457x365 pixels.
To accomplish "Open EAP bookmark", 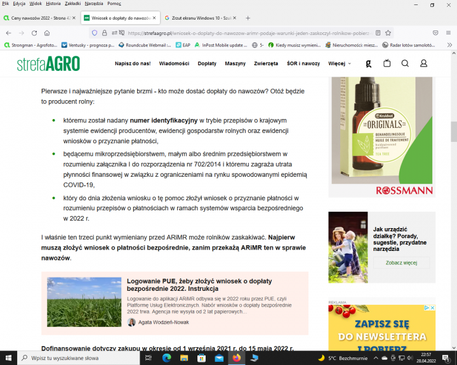I will click(183, 45).
